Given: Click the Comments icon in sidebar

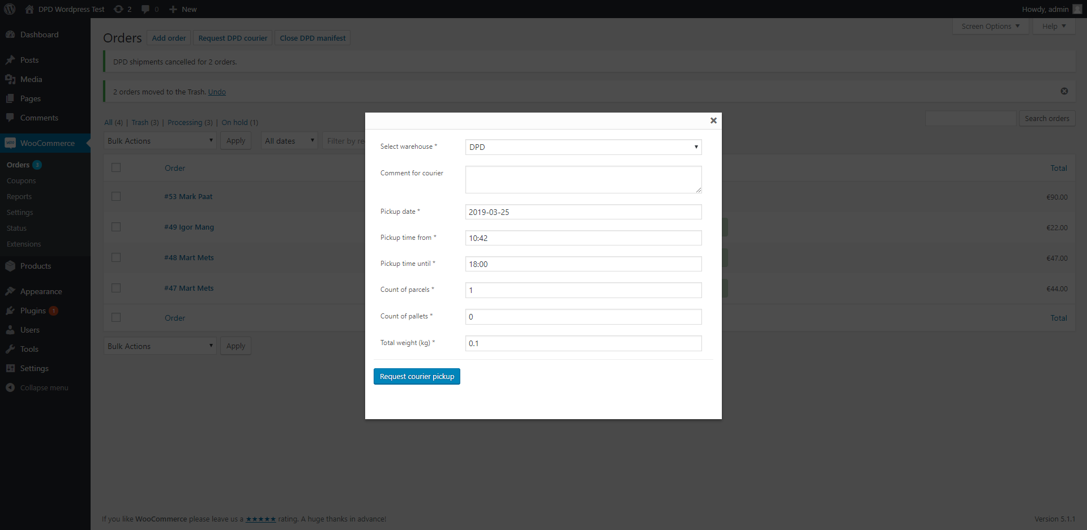Looking at the screenshot, I should click(10, 118).
